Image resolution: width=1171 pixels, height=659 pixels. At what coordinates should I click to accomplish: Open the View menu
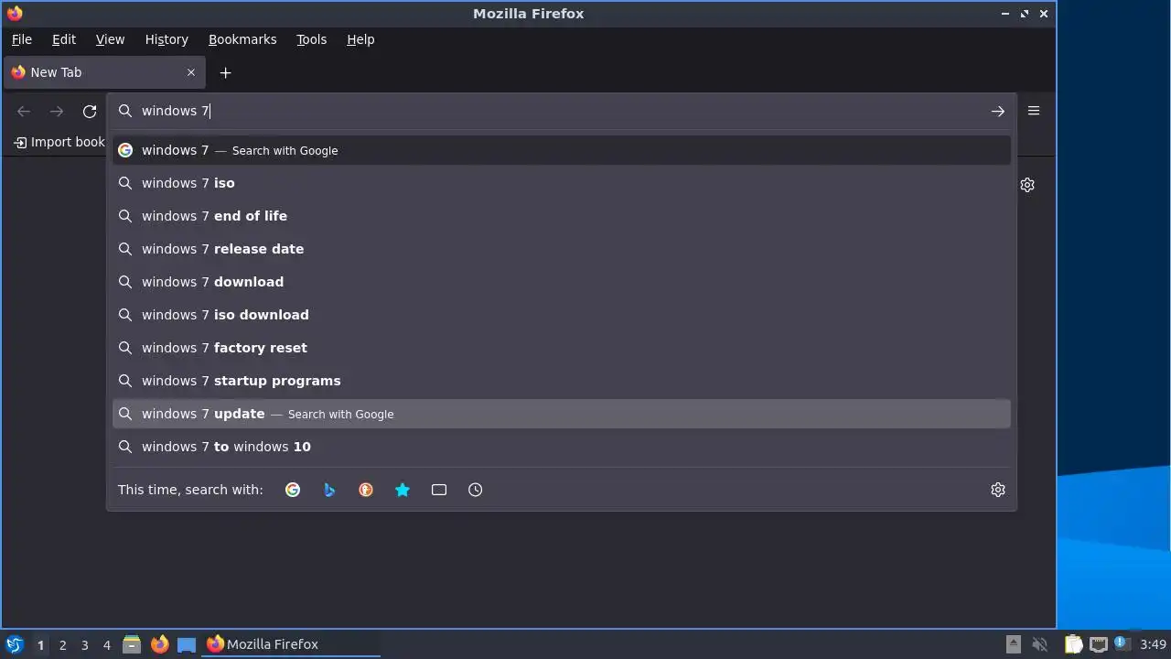[110, 39]
